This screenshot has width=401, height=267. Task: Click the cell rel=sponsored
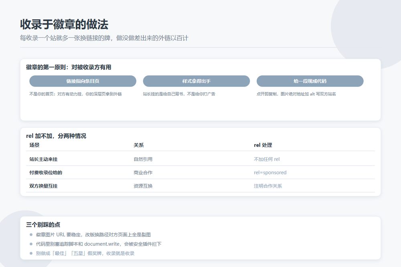click(x=270, y=172)
